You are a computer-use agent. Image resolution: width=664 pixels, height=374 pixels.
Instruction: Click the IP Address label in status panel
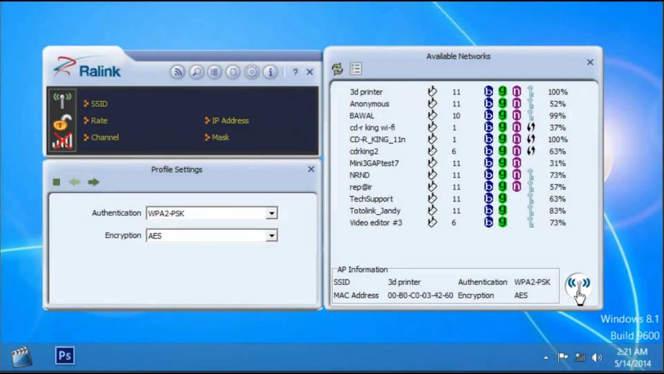point(230,121)
